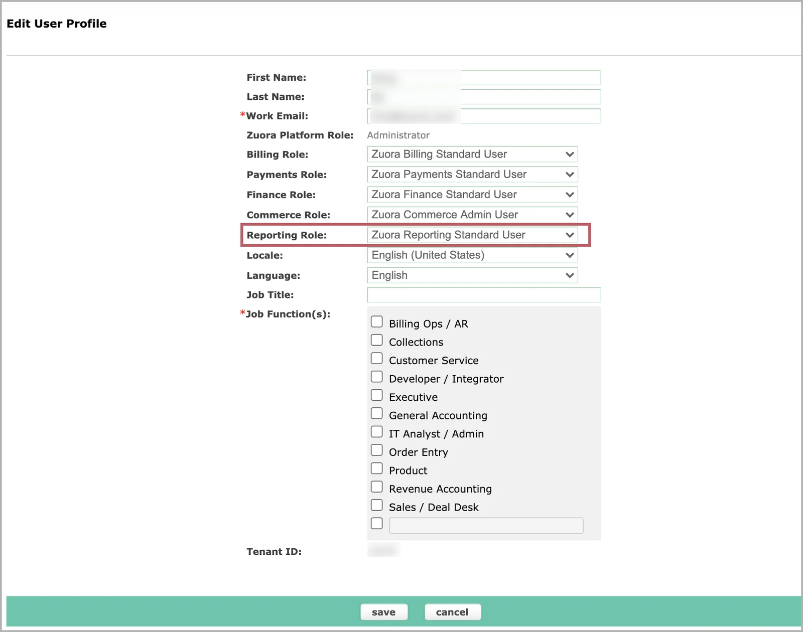This screenshot has width=803, height=632.
Task: Check the Collections checkbox
Action: tap(377, 340)
